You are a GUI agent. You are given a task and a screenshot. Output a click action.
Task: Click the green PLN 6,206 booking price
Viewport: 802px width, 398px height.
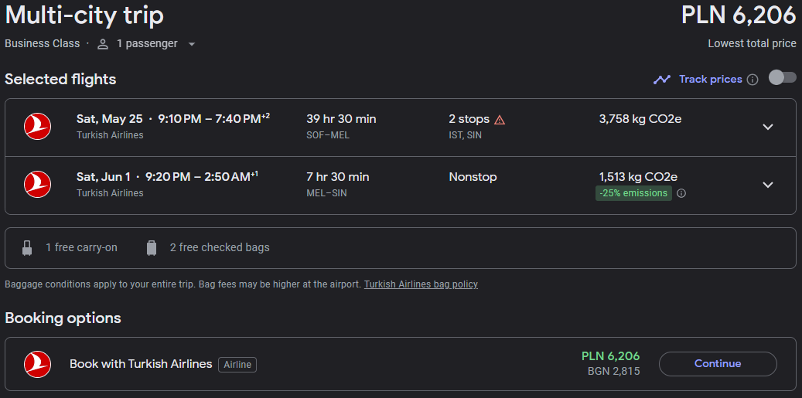coord(610,356)
